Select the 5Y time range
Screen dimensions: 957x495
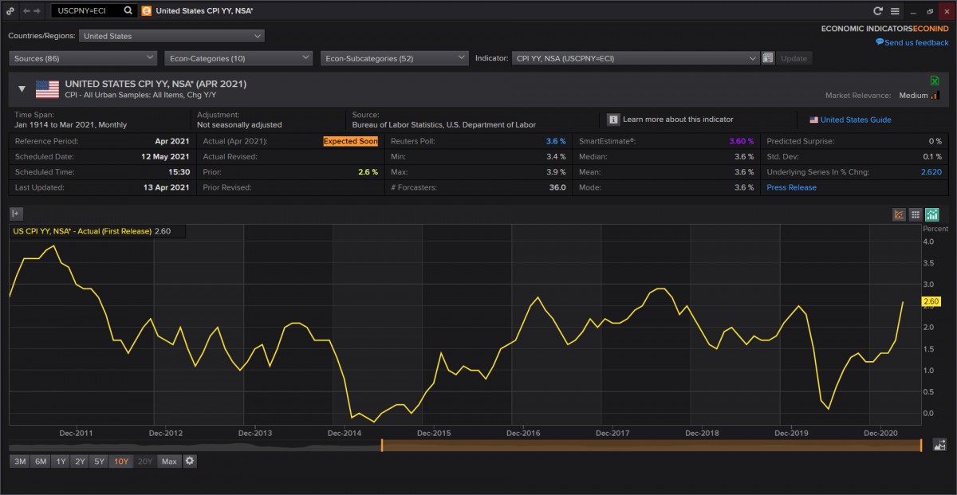tap(99, 461)
